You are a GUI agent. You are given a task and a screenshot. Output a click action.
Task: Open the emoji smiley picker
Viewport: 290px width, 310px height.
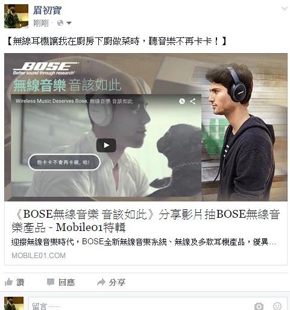pos(277,306)
